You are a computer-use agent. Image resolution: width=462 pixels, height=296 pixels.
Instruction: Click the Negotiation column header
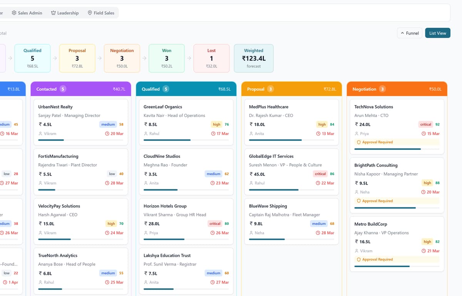pyautogui.click(x=397, y=89)
